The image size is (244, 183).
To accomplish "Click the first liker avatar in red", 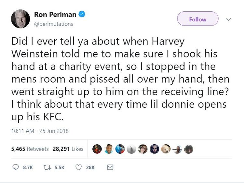I will click(97, 149).
